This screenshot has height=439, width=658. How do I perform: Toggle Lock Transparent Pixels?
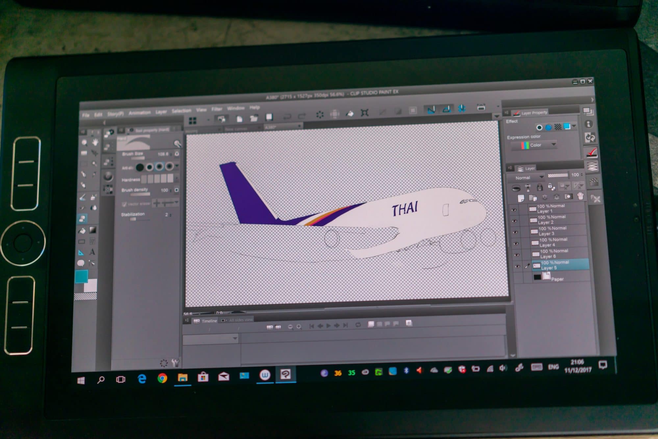pyautogui.click(x=551, y=187)
